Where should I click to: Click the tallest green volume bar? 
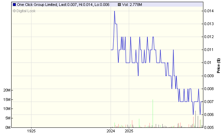click(x=153, y=113)
